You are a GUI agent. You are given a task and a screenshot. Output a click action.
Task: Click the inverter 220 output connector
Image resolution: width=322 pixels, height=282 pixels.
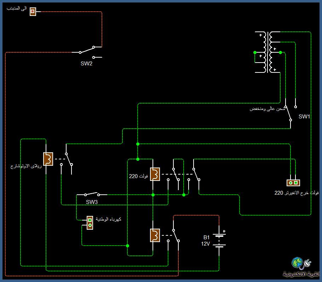pyautogui.click(x=293, y=183)
